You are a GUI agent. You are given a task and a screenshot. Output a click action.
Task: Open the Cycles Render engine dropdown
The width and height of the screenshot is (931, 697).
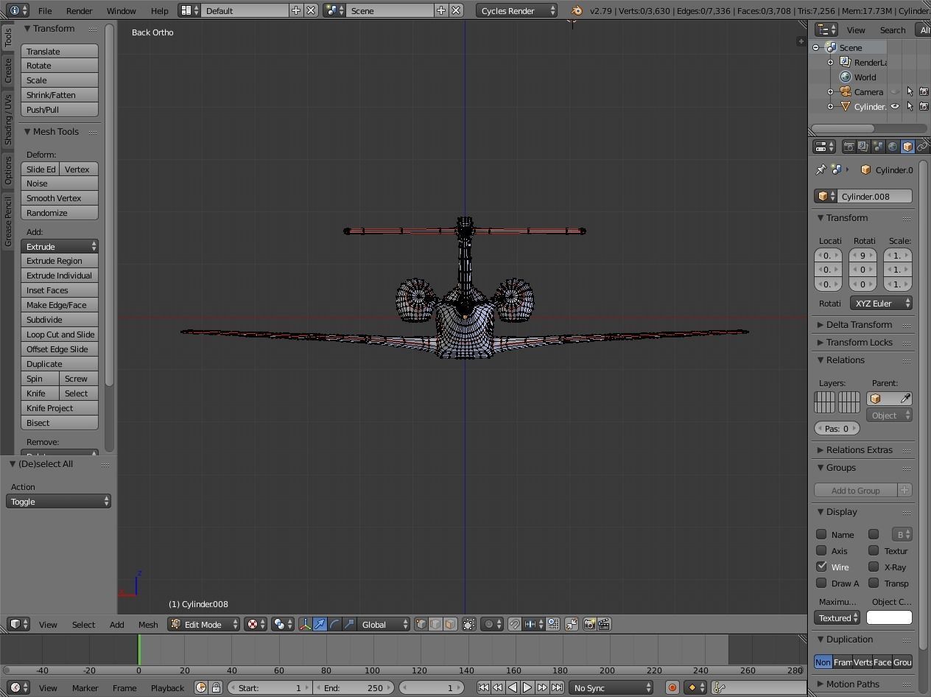517,10
